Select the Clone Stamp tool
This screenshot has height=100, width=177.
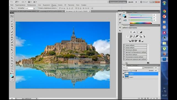tap(12, 37)
